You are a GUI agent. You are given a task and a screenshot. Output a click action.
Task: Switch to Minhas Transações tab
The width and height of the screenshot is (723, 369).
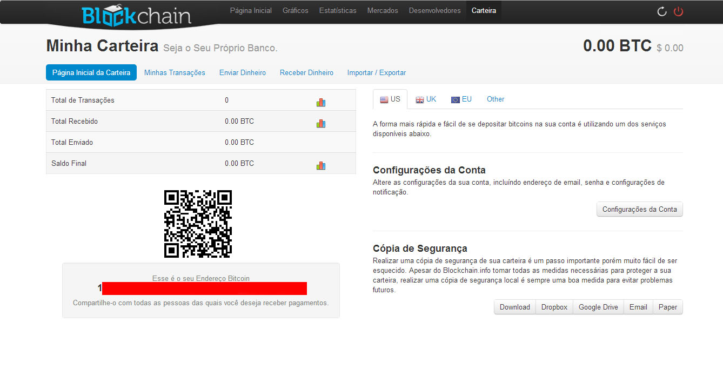click(x=175, y=72)
